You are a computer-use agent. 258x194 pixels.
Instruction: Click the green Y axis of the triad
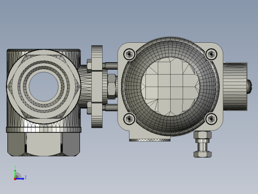pyautogui.click(x=15, y=174)
